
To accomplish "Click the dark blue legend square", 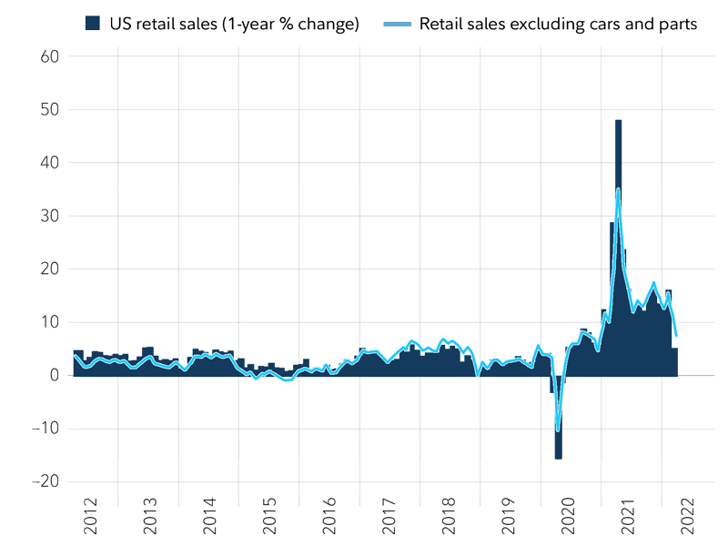I will (x=92, y=24).
